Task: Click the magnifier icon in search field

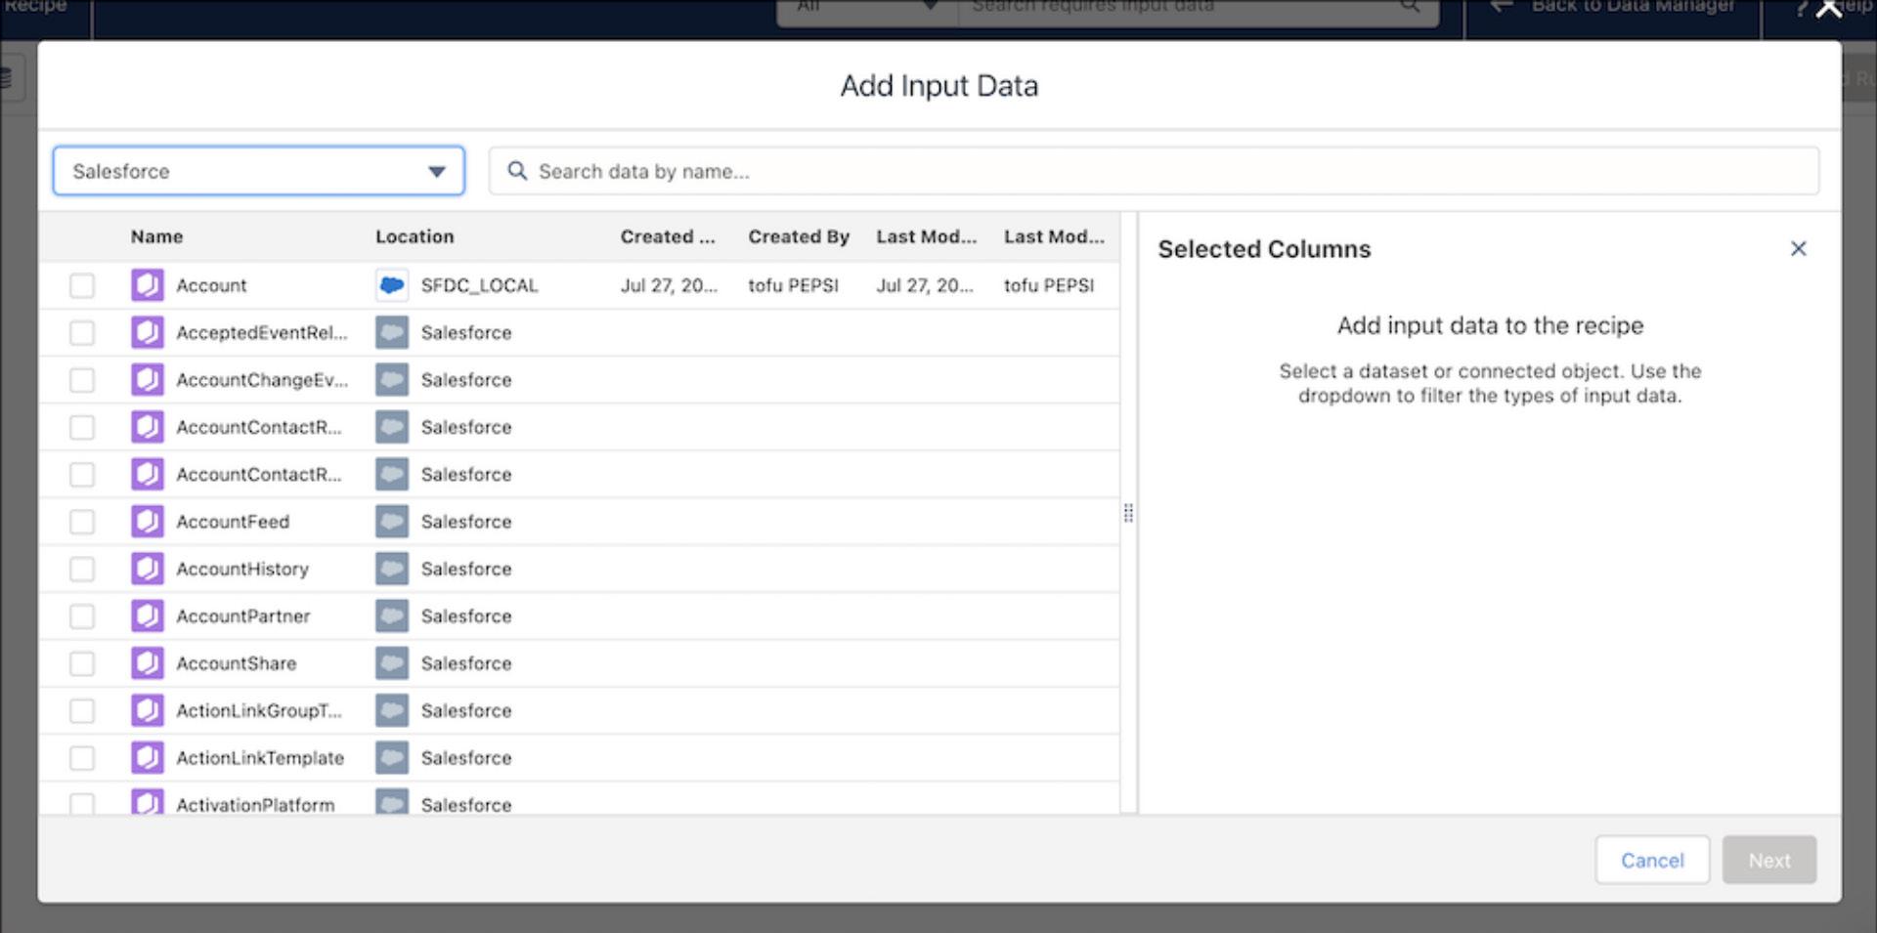Action: click(x=517, y=171)
